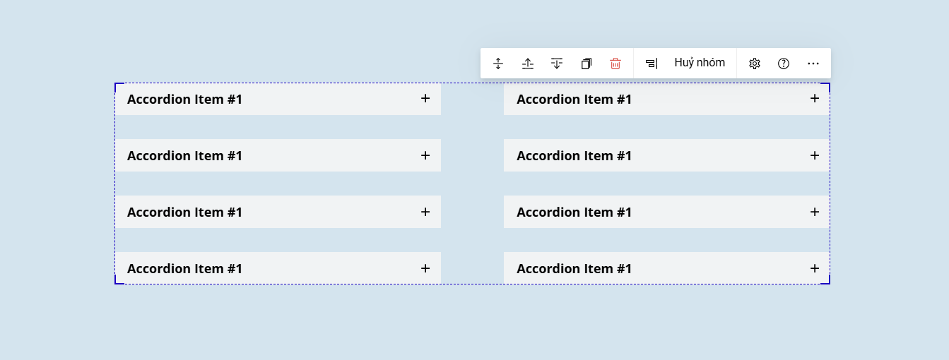Image resolution: width=949 pixels, height=360 pixels.
Task: Bring the selected group forward
Action: click(x=528, y=64)
